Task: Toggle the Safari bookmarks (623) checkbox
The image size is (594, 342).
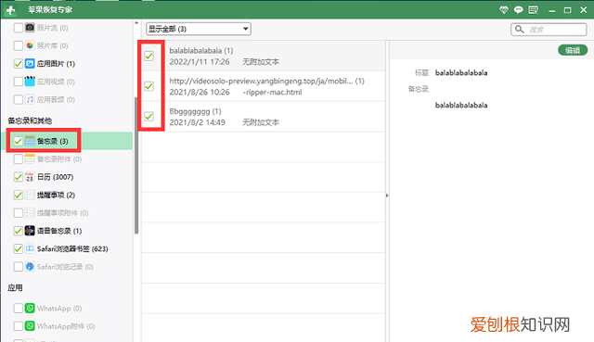Action: tap(19, 249)
